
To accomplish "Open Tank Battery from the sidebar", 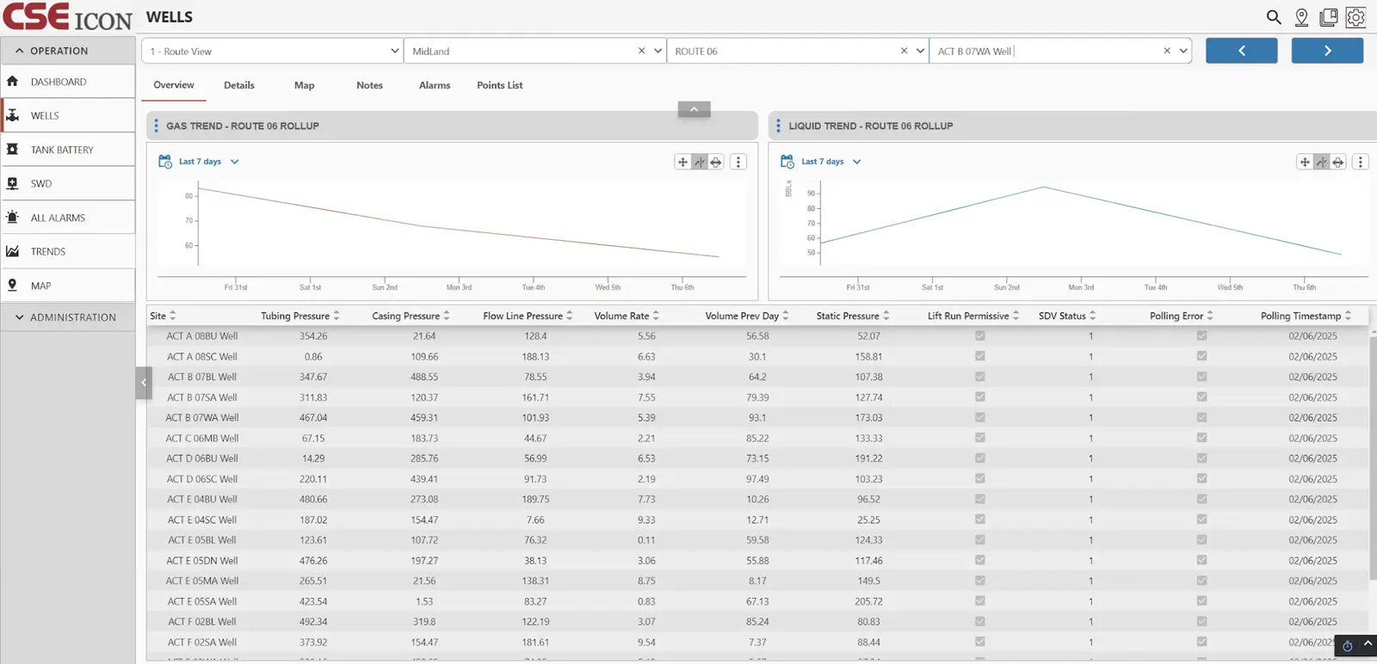I will tap(62, 150).
